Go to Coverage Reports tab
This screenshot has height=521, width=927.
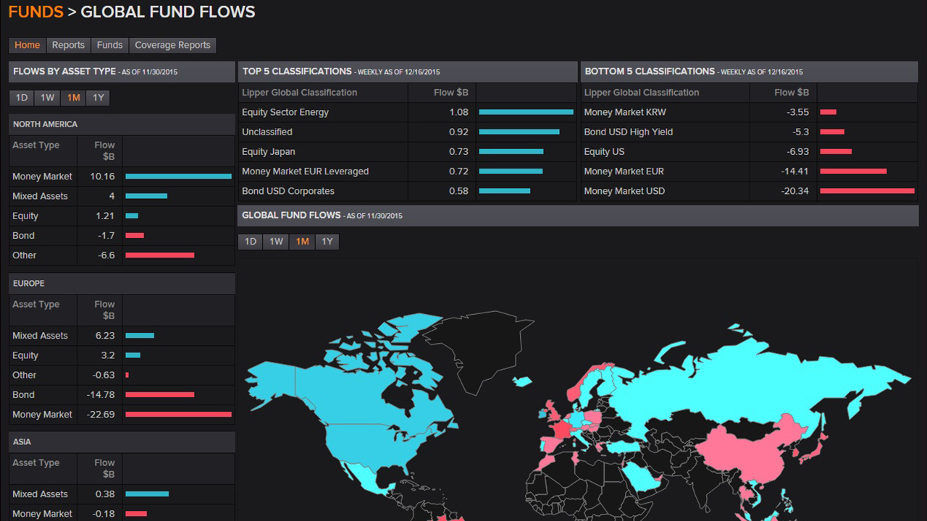(x=172, y=45)
